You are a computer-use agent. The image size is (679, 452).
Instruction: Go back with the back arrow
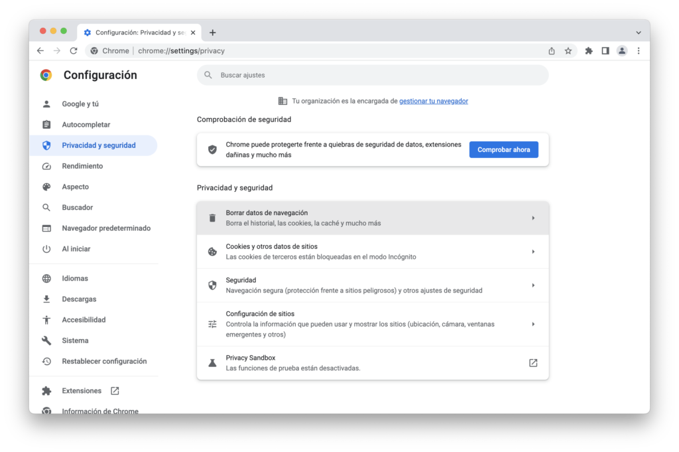pyautogui.click(x=40, y=50)
